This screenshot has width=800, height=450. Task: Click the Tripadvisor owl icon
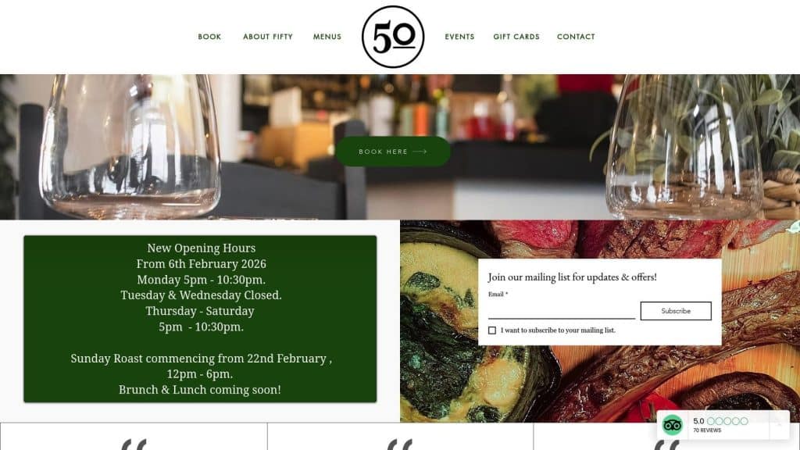pos(672,424)
